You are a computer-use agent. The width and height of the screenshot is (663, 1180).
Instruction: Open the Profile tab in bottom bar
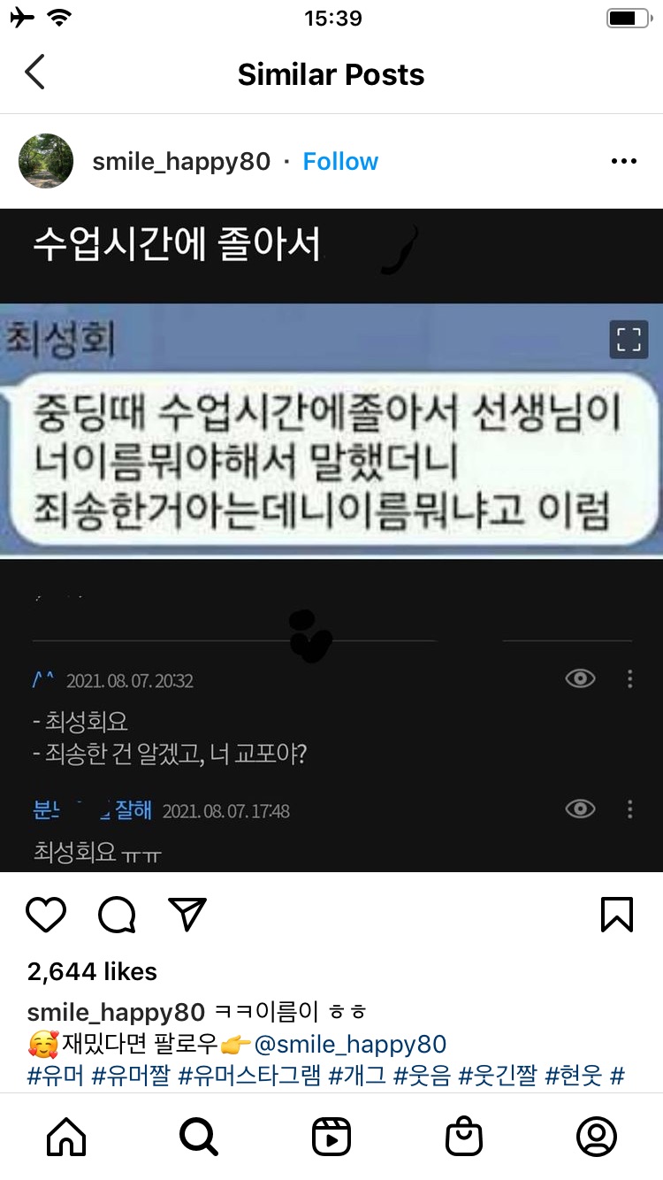tap(597, 1137)
